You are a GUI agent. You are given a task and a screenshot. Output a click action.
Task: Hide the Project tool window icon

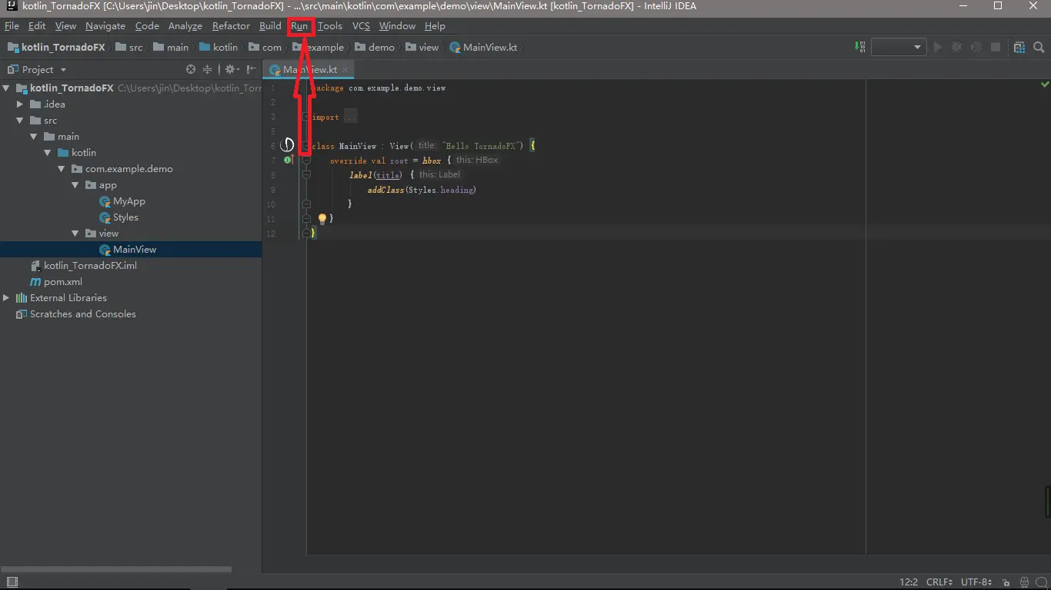251,69
